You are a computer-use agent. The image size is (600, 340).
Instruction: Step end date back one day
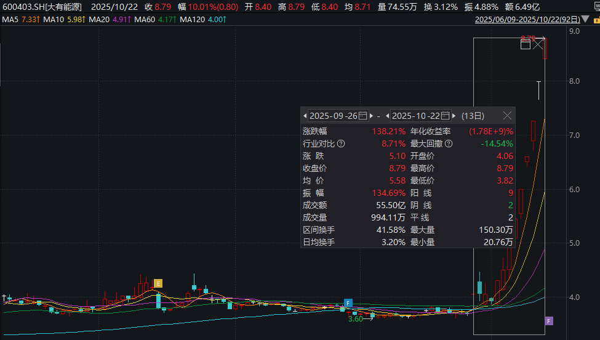click(388, 116)
